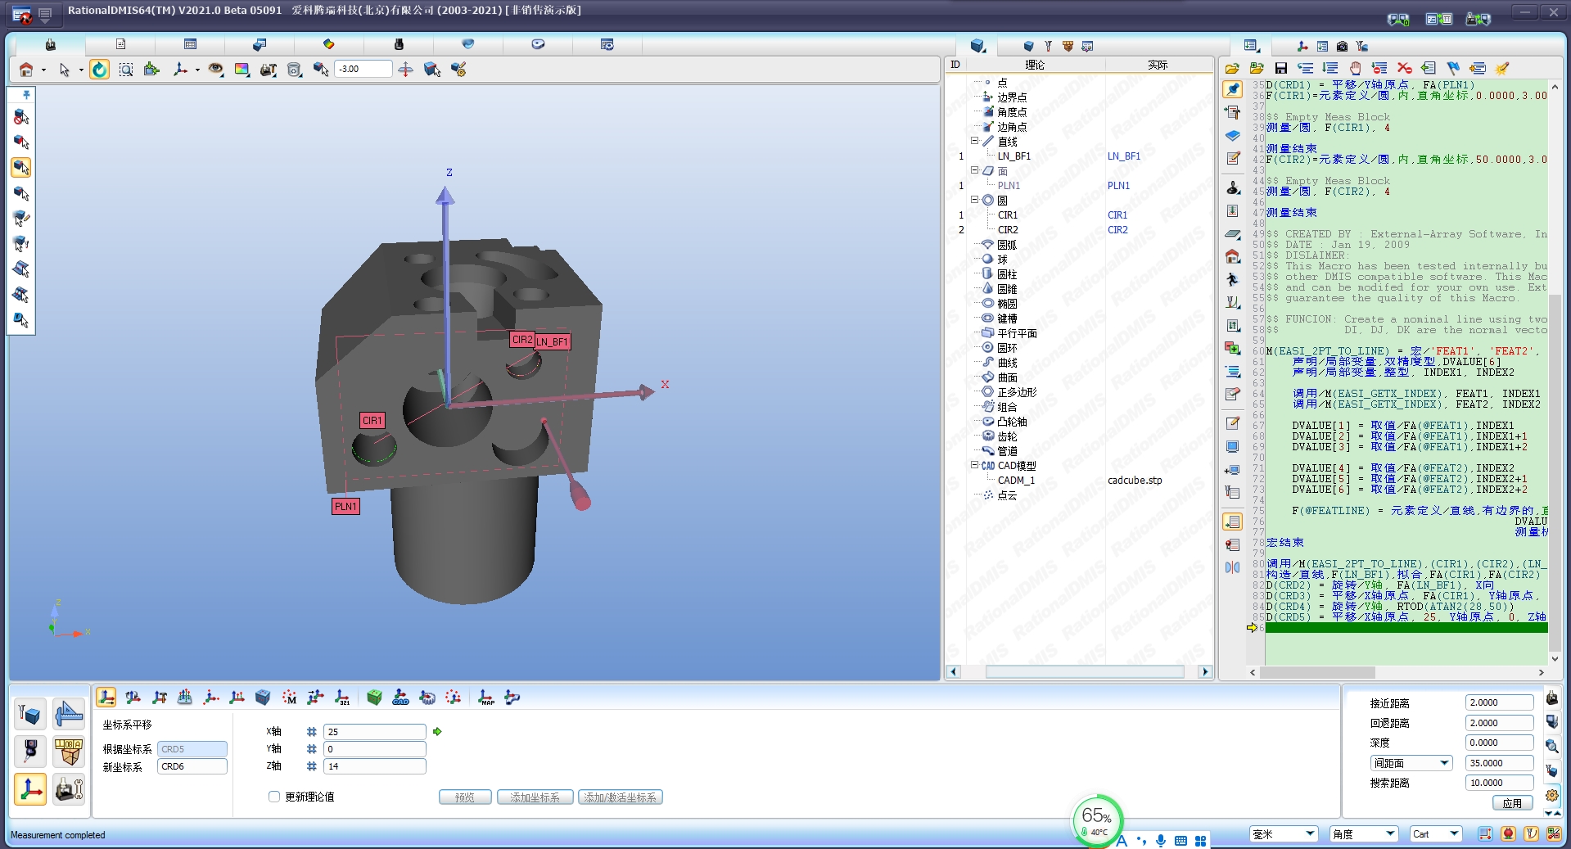1571x849 pixels.
Task: Click the red X delete icon in the program toolbar
Action: [x=1405, y=68]
